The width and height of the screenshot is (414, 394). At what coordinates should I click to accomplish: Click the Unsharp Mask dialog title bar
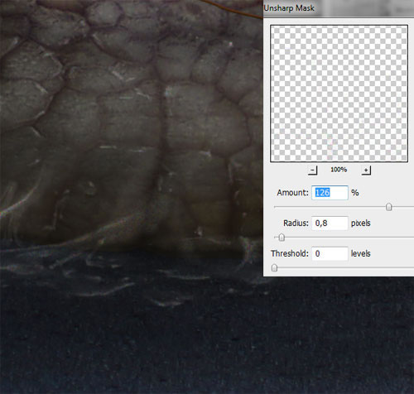pos(339,8)
